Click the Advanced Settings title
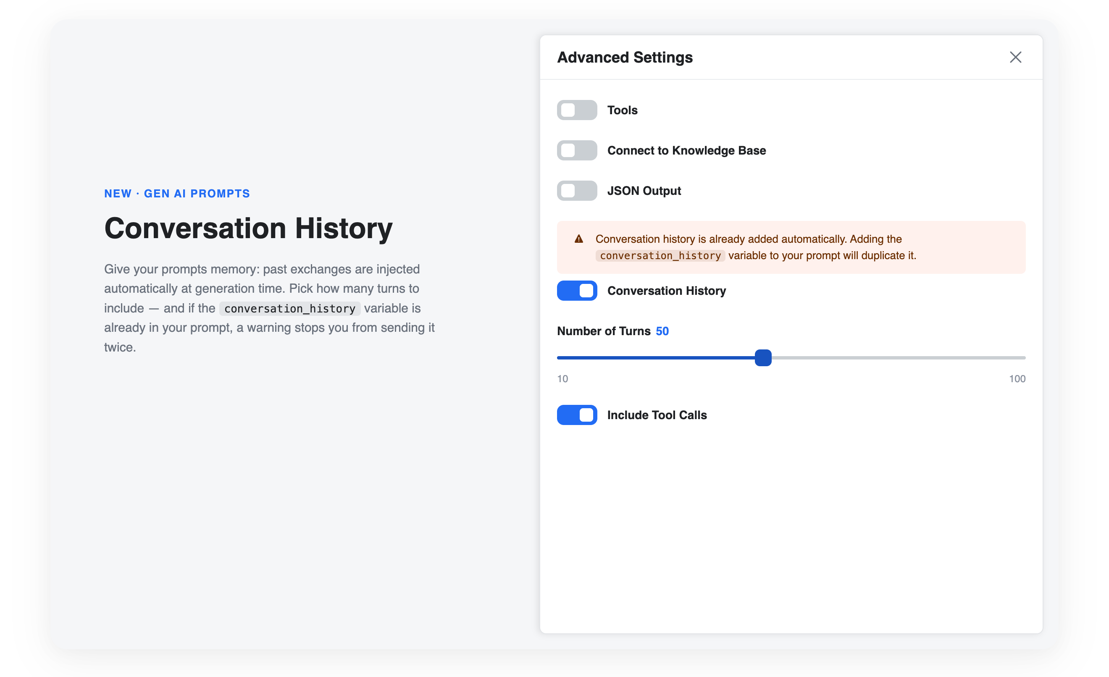The height and width of the screenshot is (677, 1109). coord(625,57)
